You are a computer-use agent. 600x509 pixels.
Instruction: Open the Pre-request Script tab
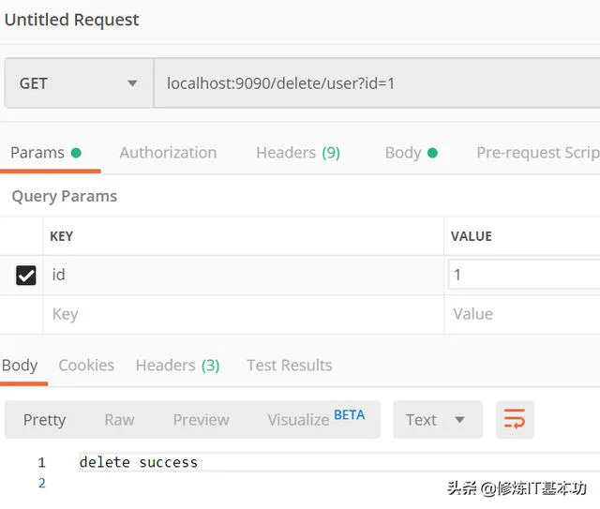[x=538, y=153]
